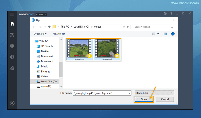201x118 pixels.
Task: Click the forward navigation arrow
Action: [x=40, y=27]
